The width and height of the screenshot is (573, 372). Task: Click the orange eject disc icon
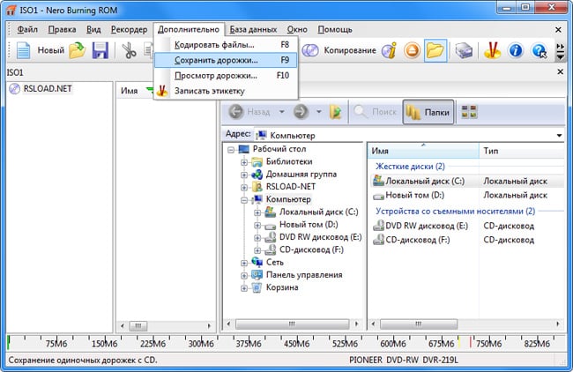[x=411, y=50]
